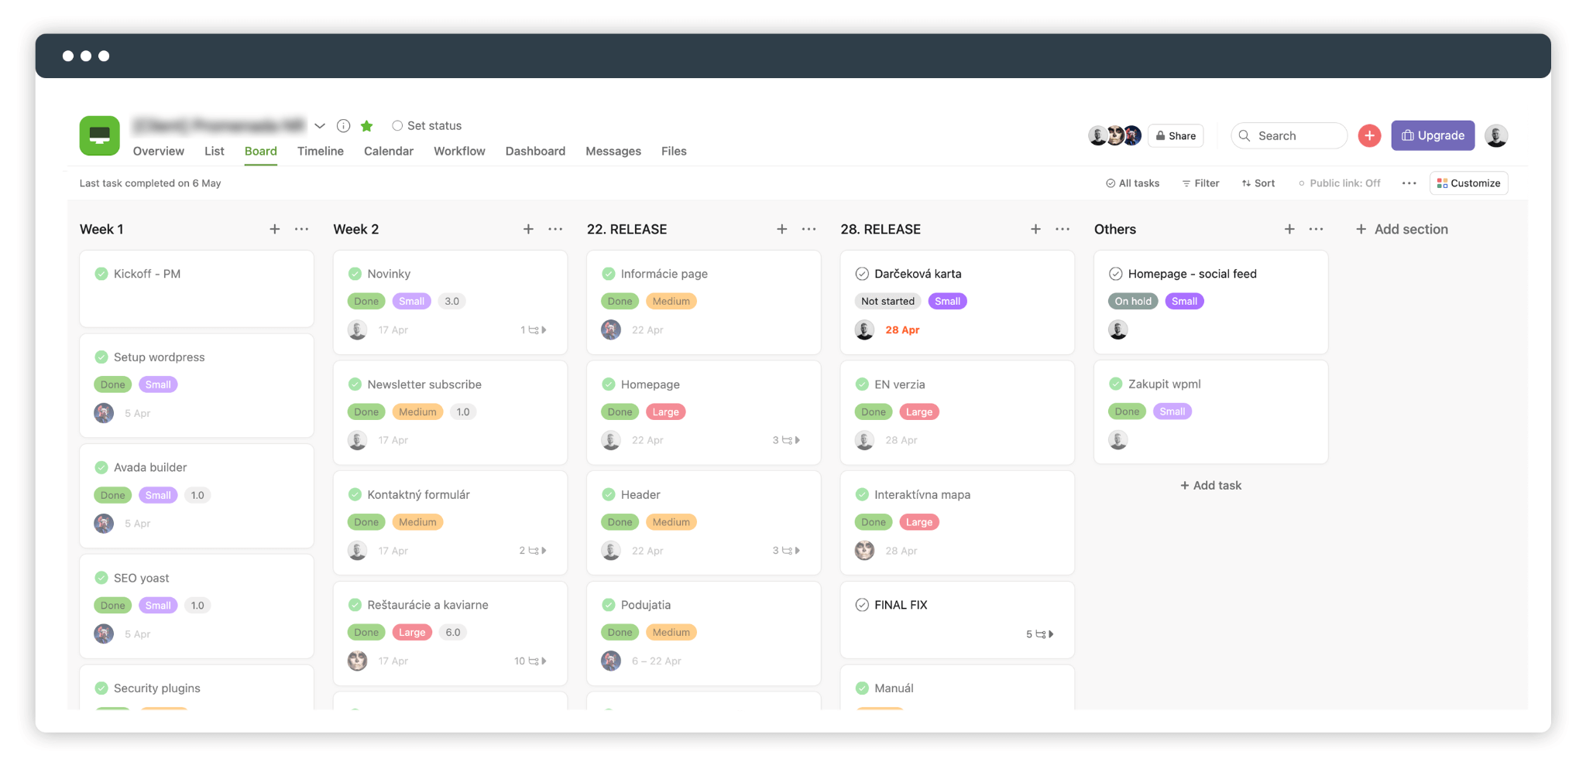Add task to 28. RELEASE column

(1035, 229)
